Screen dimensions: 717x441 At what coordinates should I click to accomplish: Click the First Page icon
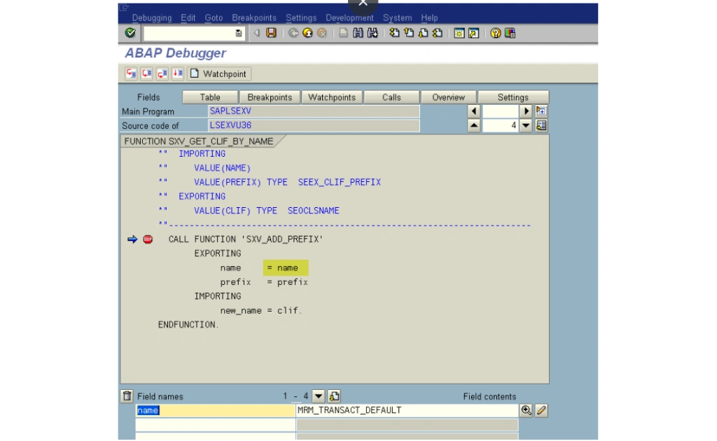[394, 33]
